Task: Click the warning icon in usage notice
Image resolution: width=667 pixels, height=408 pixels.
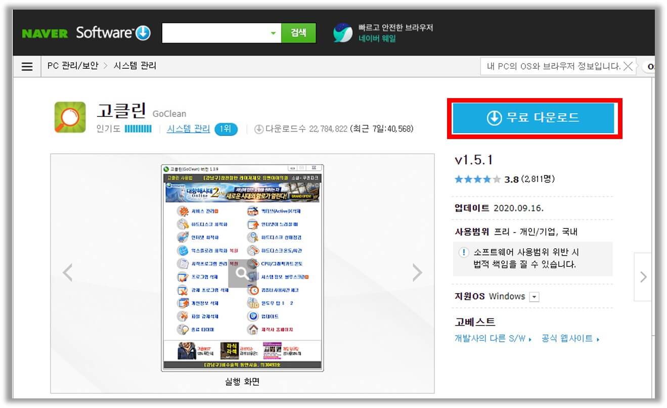Action: coord(463,252)
